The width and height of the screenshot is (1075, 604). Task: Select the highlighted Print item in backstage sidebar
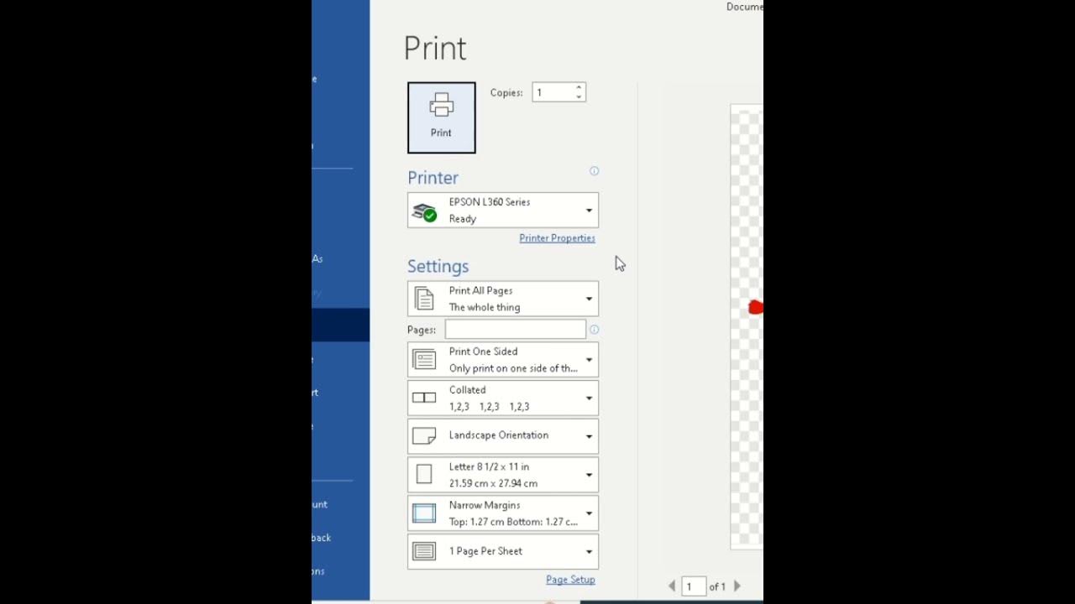point(340,325)
